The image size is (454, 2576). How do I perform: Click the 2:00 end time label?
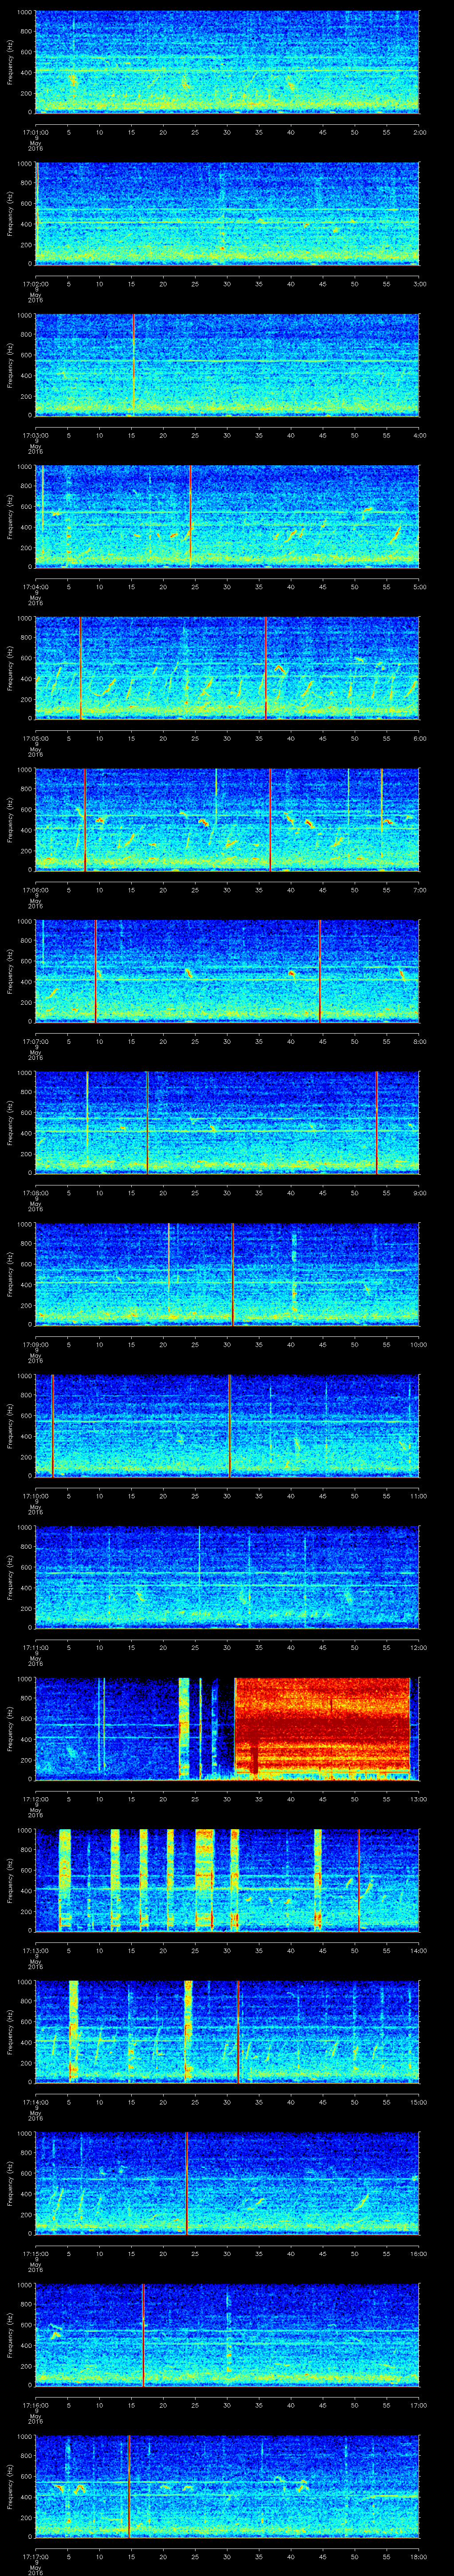(419, 132)
